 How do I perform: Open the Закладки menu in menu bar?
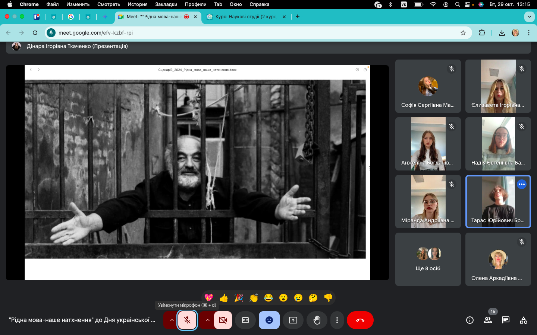pyautogui.click(x=166, y=4)
